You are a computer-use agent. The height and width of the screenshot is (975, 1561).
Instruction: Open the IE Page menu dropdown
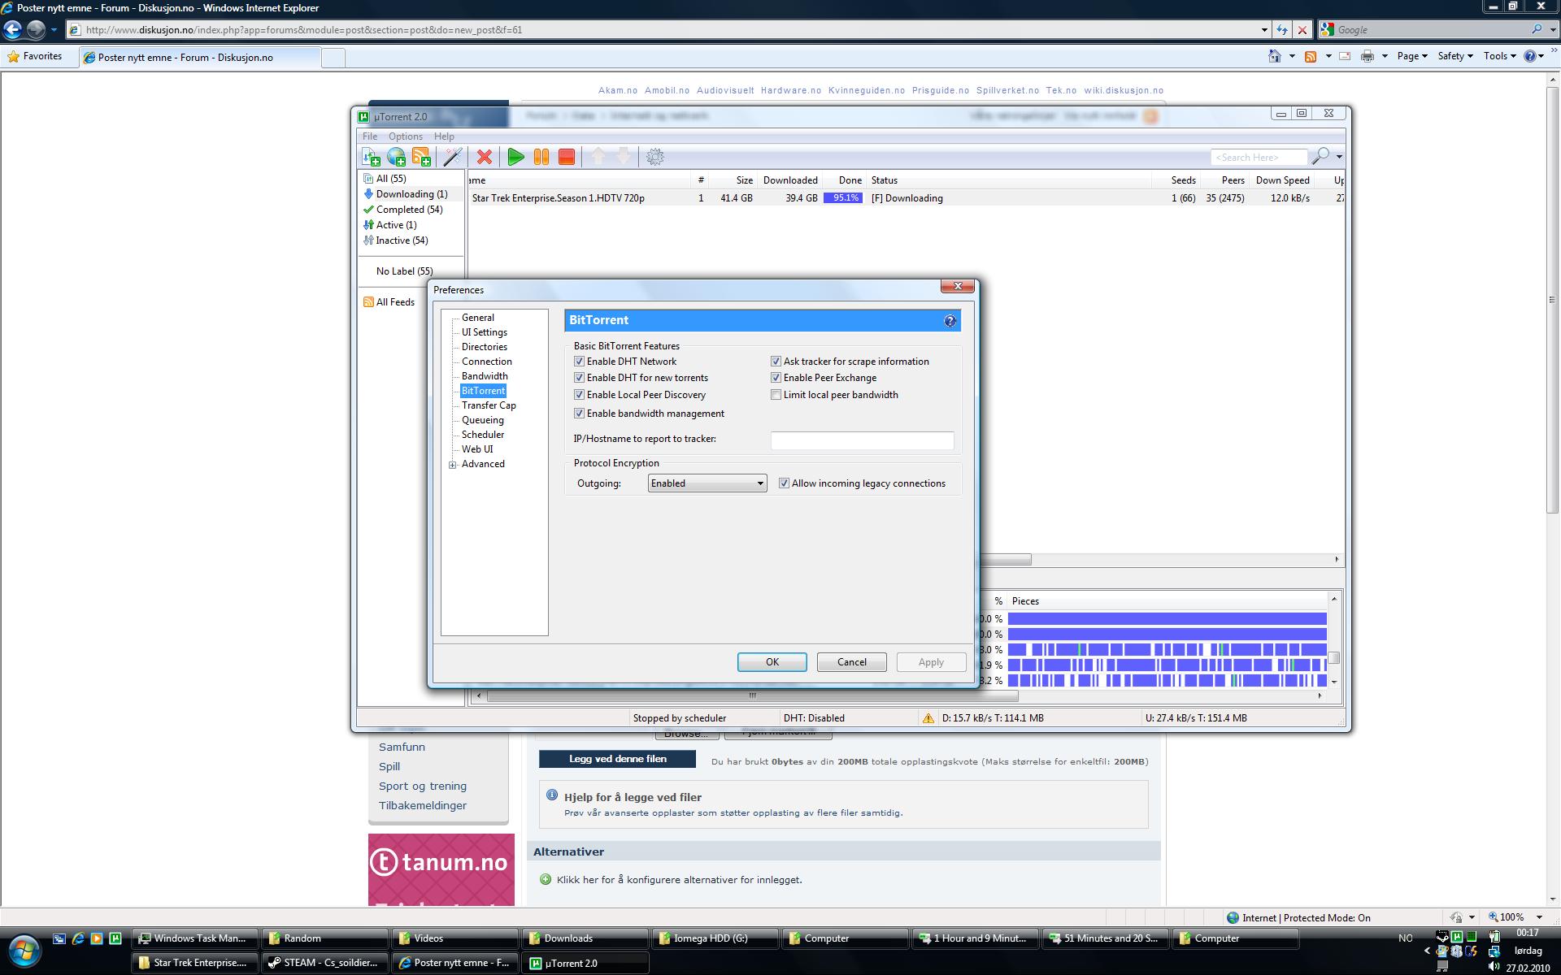[1412, 56]
